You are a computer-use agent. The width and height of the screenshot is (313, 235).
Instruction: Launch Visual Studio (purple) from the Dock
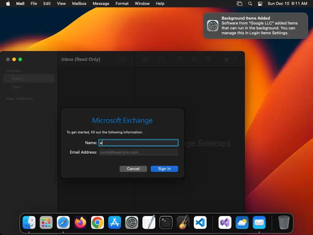(225, 222)
